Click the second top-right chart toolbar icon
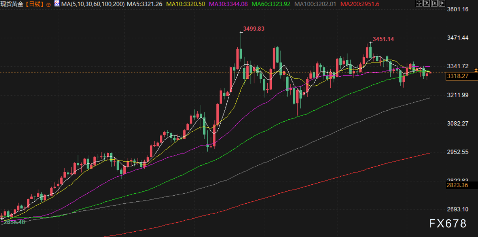Screen dimensions: 478x237 (426, 4)
